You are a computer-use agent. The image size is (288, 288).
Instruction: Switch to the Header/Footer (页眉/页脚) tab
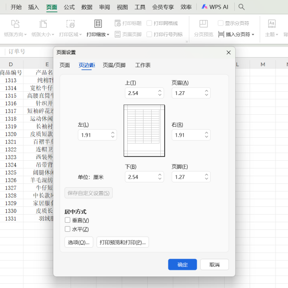coord(114,65)
